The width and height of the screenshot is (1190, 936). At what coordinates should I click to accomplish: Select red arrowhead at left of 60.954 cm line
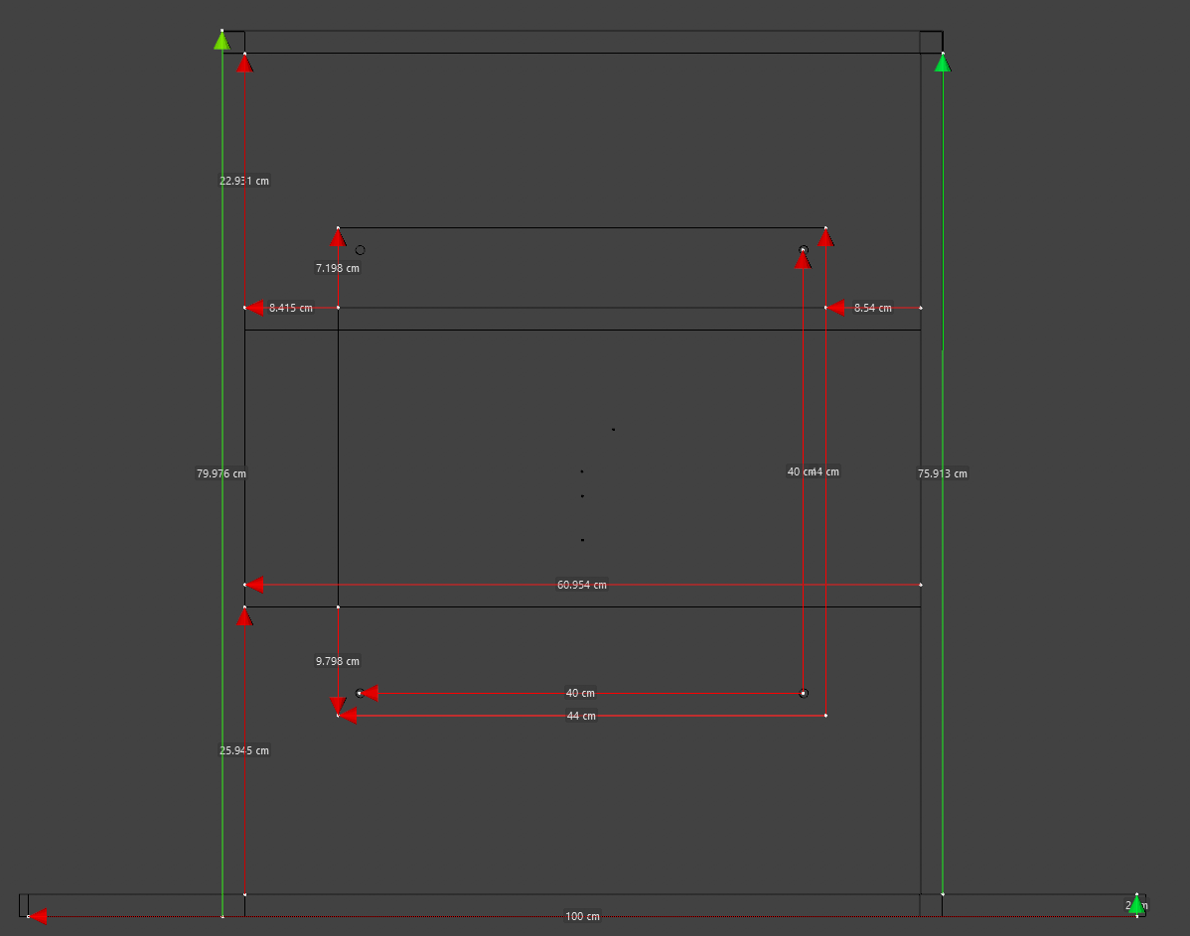[x=254, y=585]
